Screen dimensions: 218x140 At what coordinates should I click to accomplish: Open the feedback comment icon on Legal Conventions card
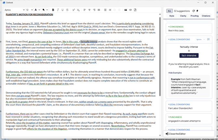click(x=208, y=39)
